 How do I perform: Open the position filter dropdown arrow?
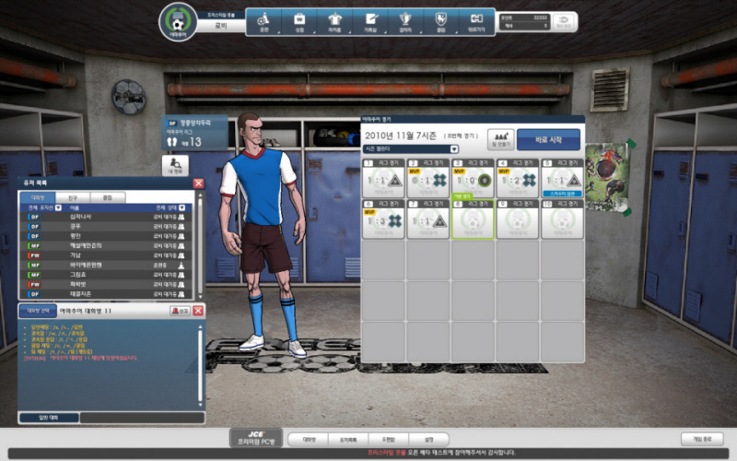pos(59,208)
